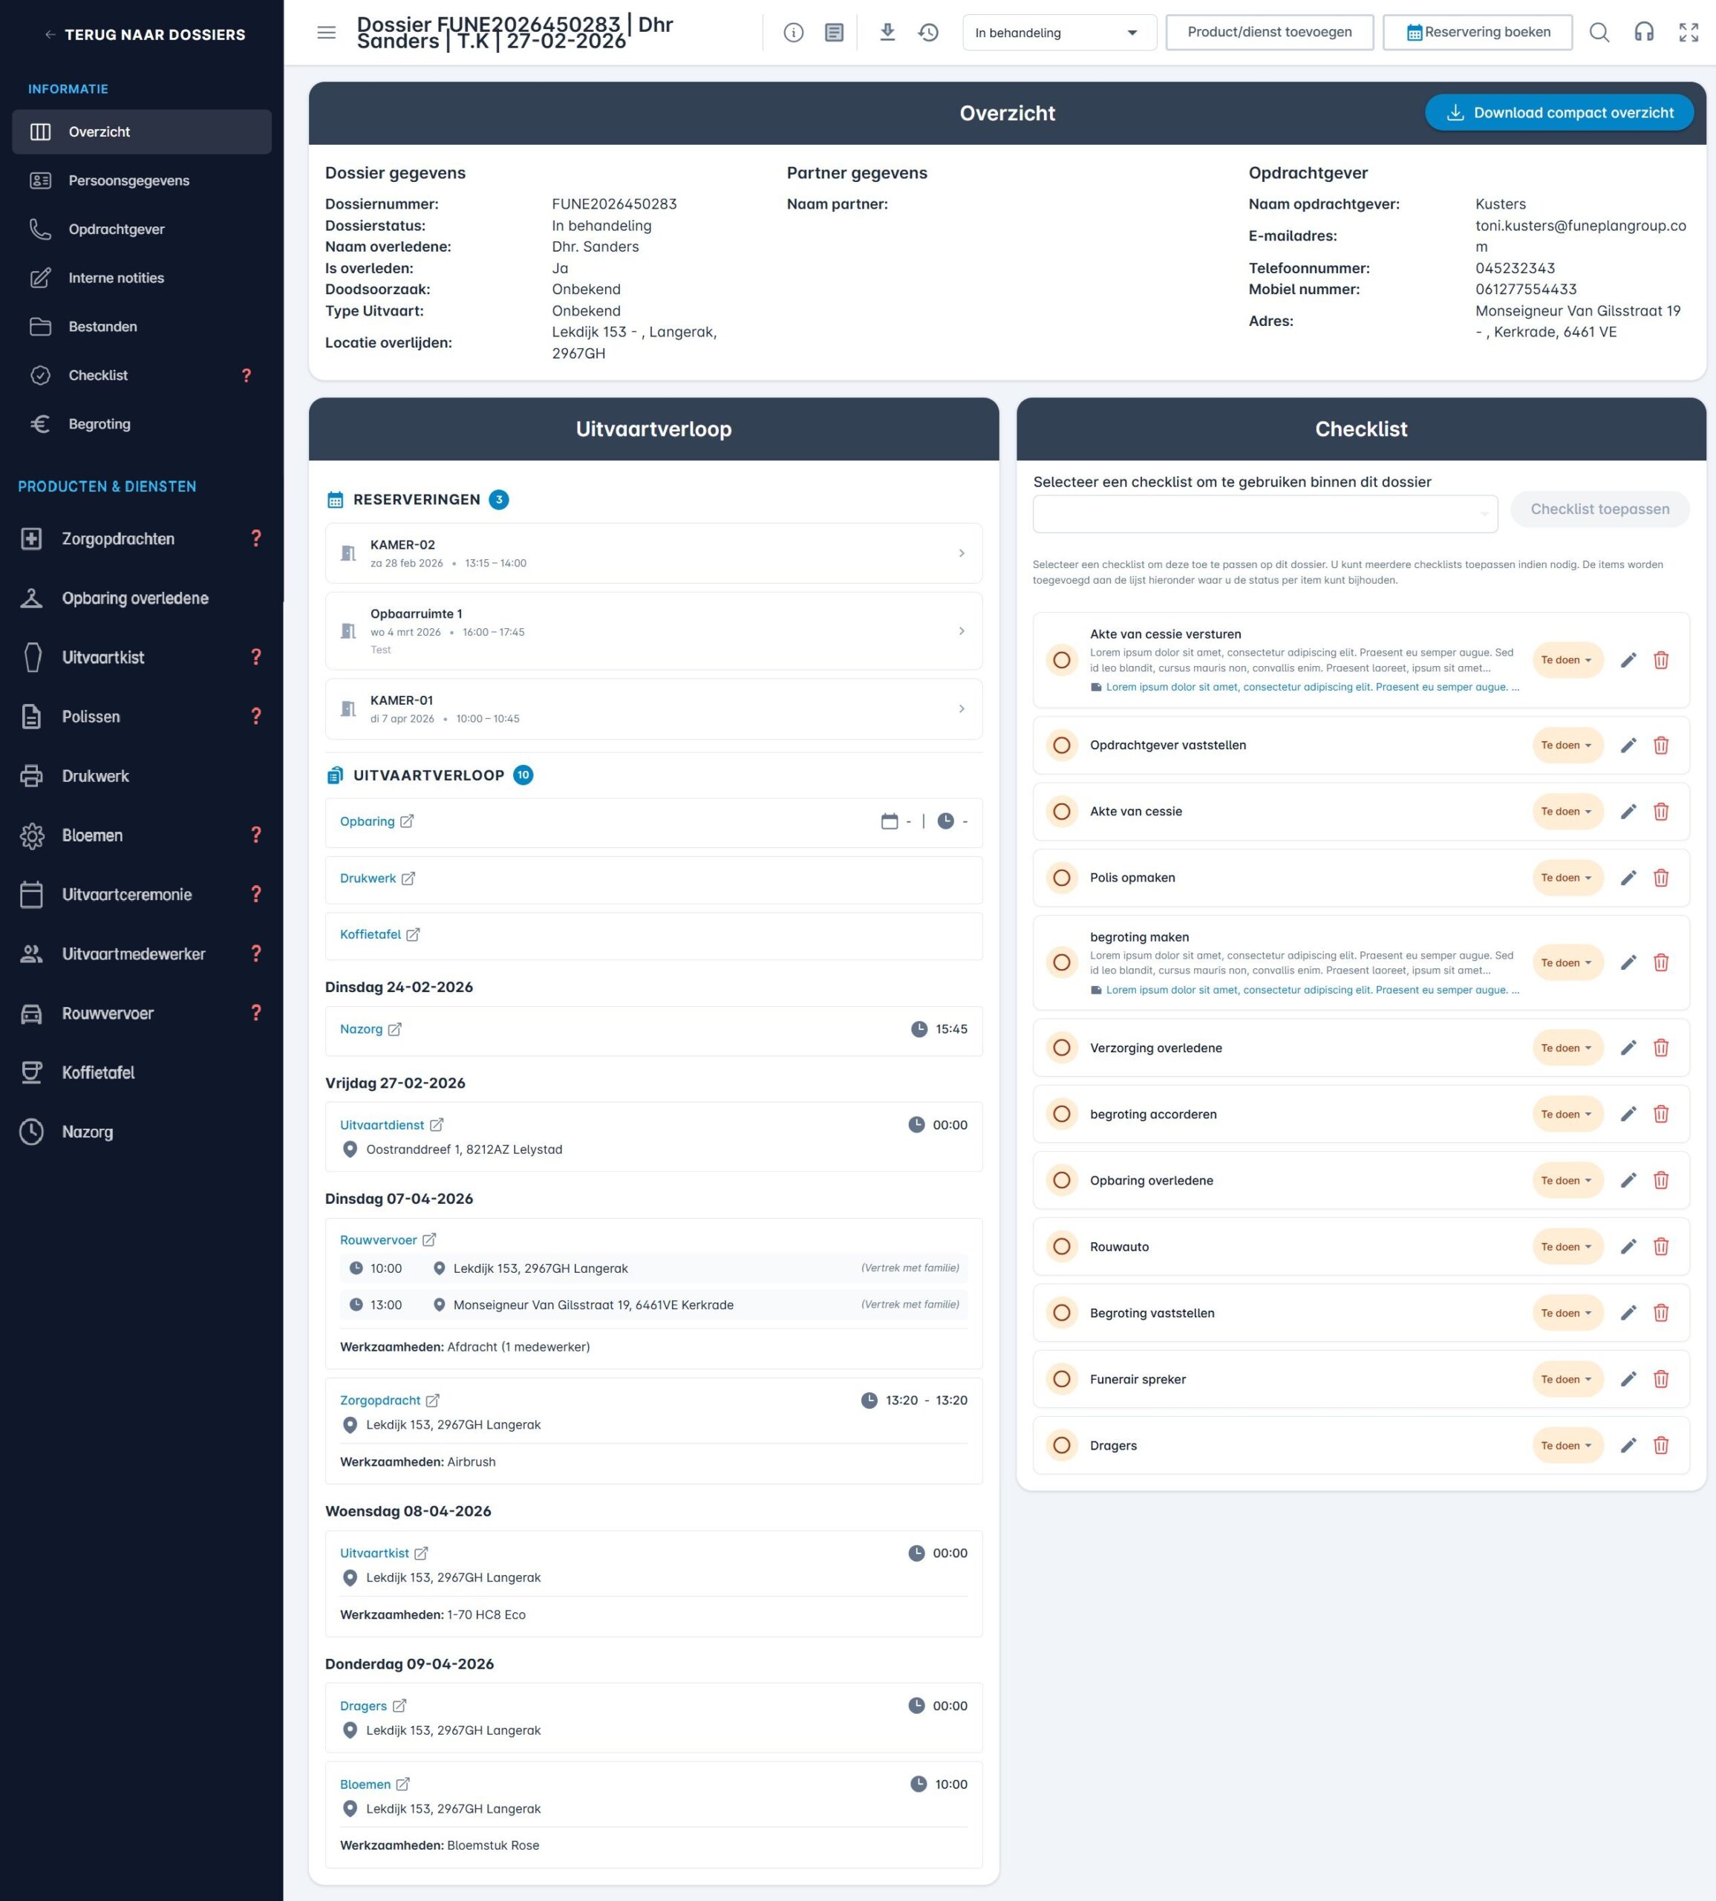Expand the KAMER-02 reservation chevron
1716x1901 pixels.
tap(961, 553)
